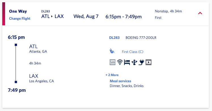Image resolution: width=212 pixels, height=111 pixels.
Task: Collapse flight details with red chevron
Action: pos(200,13)
